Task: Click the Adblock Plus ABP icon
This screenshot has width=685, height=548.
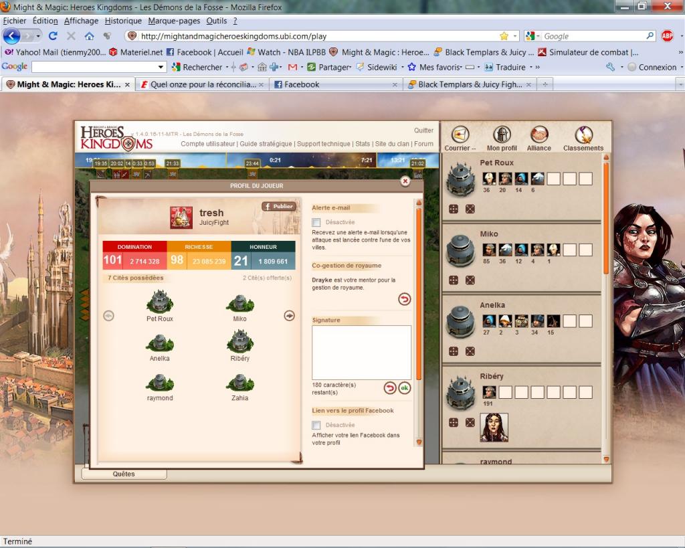Action: [x=667, y=36]
